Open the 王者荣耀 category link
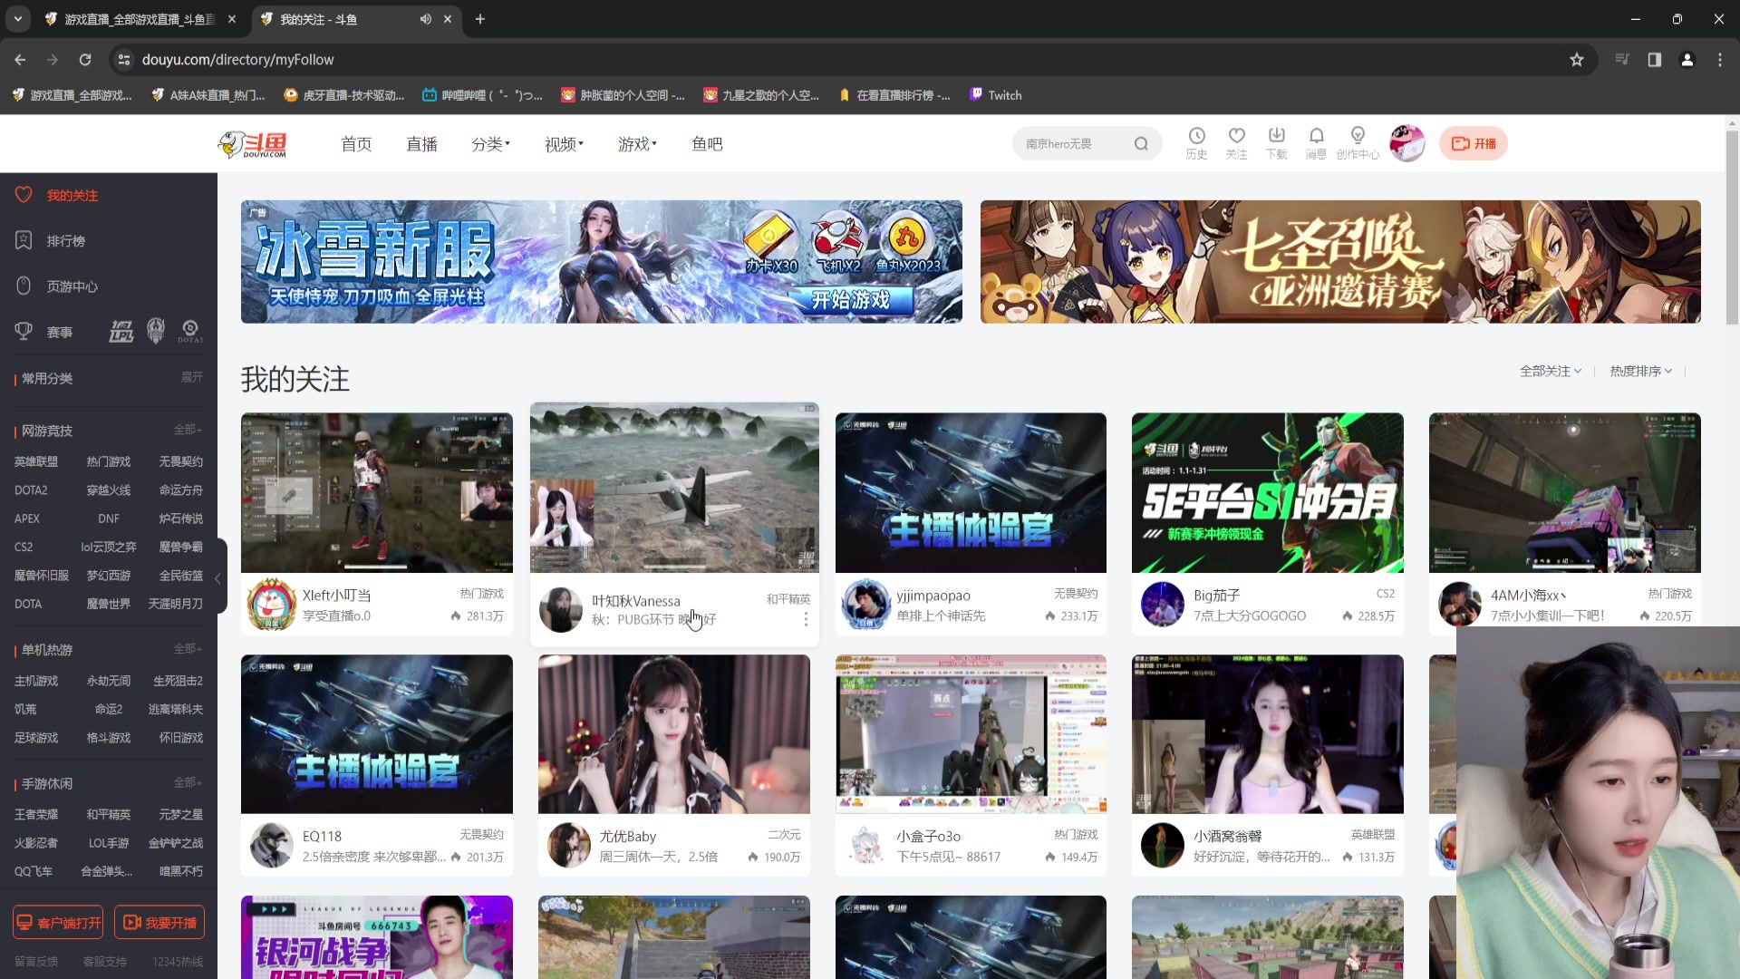 coord(36,815)
